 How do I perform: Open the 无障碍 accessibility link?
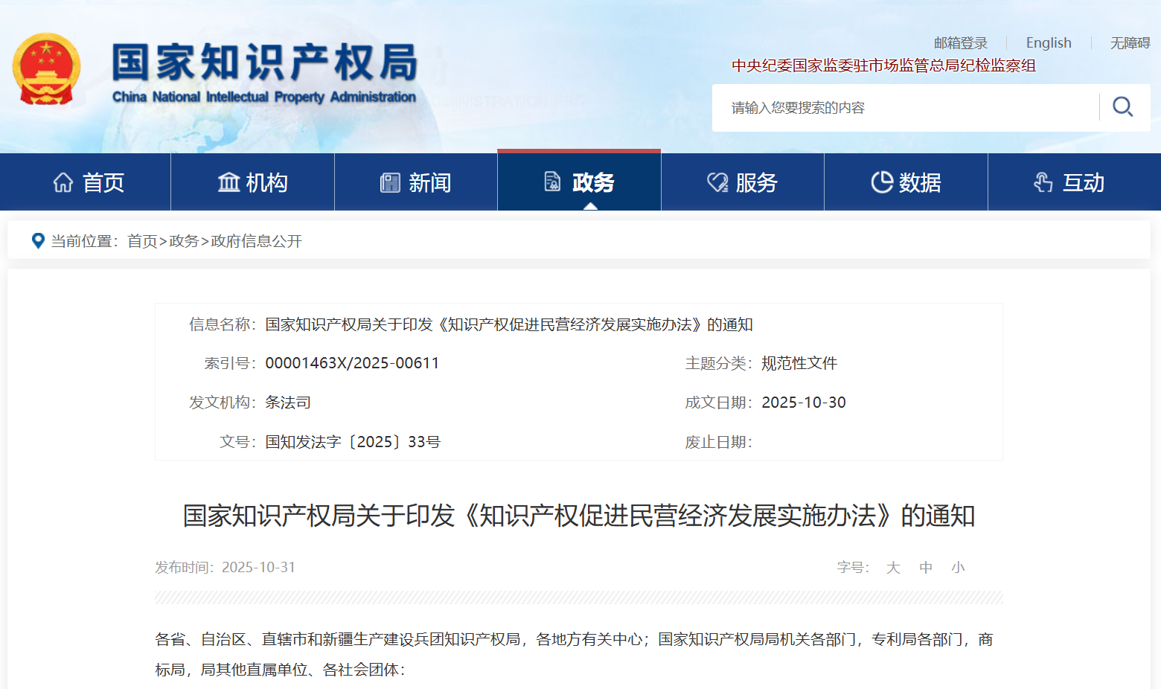click(x=1130, y=43)
